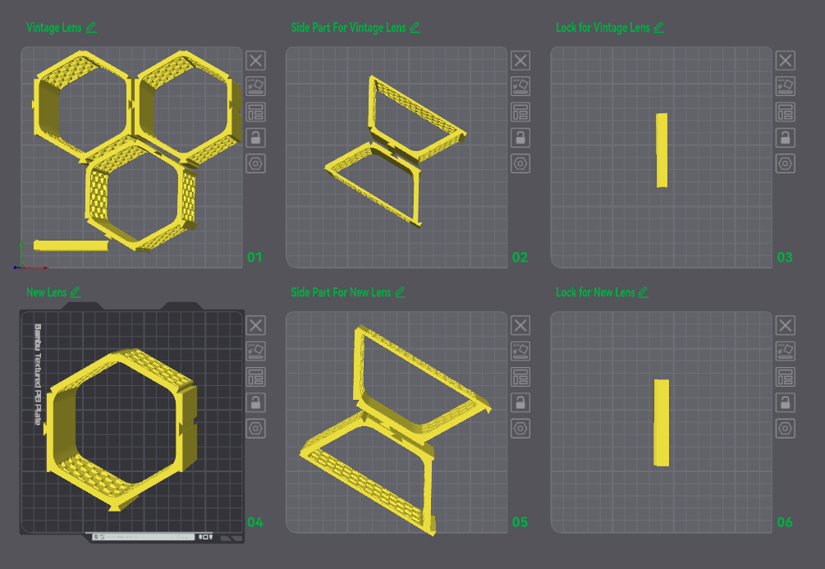
Task: Click the plate number 02 label
Action: [x=520, y=257]
